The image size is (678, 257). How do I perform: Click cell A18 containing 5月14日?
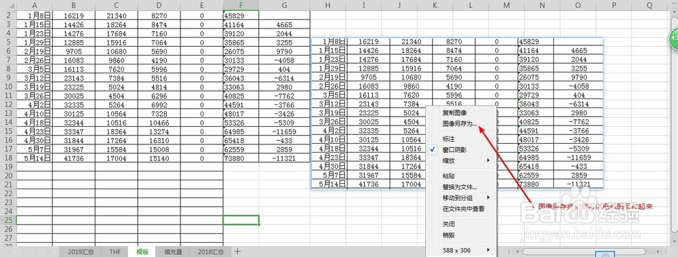34,159
